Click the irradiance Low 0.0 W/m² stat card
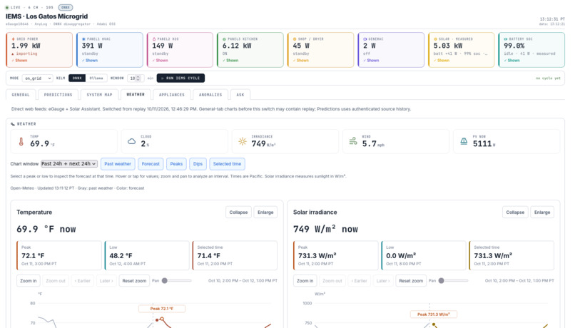This screenshot has height=328, width=575. click(x=424, y=255)
